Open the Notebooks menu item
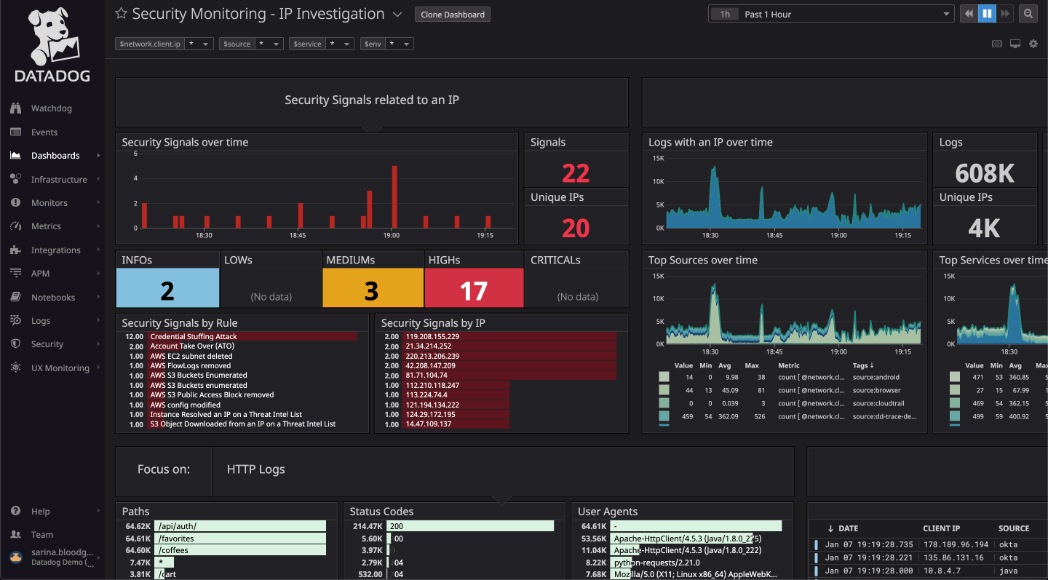 coord(52,297)
